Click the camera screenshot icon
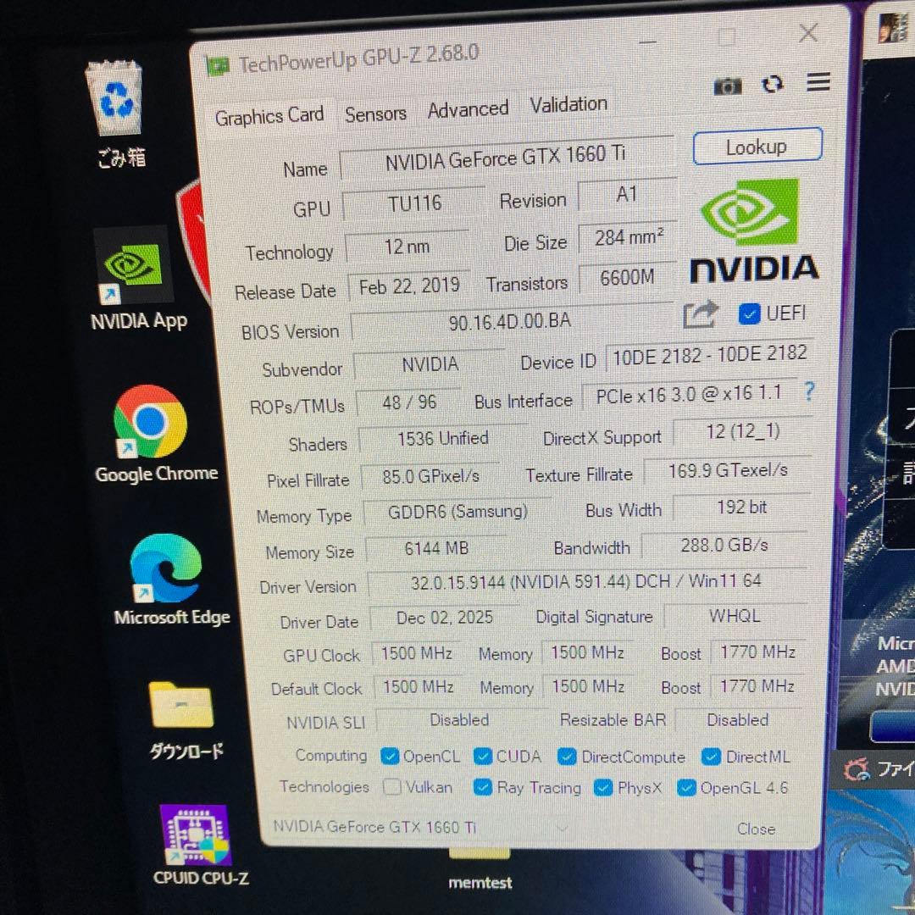Viewport: 915px width, 915px height. (727, 85)
